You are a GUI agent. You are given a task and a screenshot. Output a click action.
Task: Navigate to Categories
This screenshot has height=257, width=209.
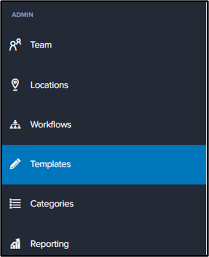coord(104,204)
